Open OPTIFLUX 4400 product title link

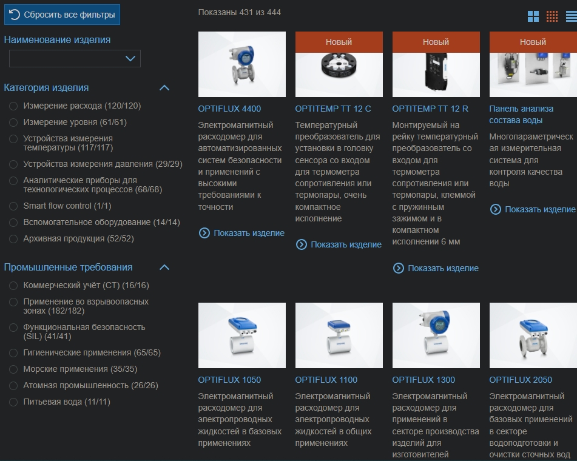tap(229, 109)
